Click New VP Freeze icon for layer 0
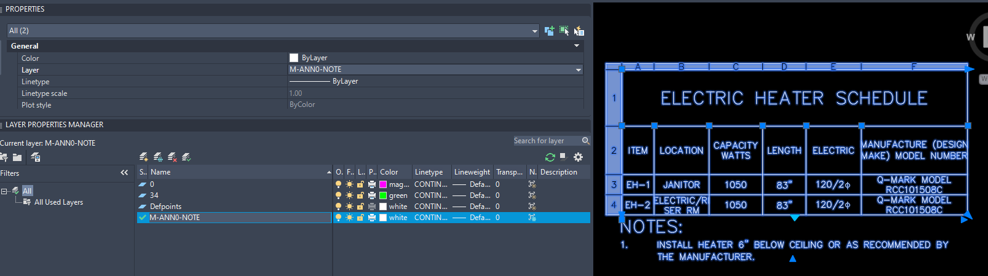Viewport: 988px width, 276px height. 532,184
